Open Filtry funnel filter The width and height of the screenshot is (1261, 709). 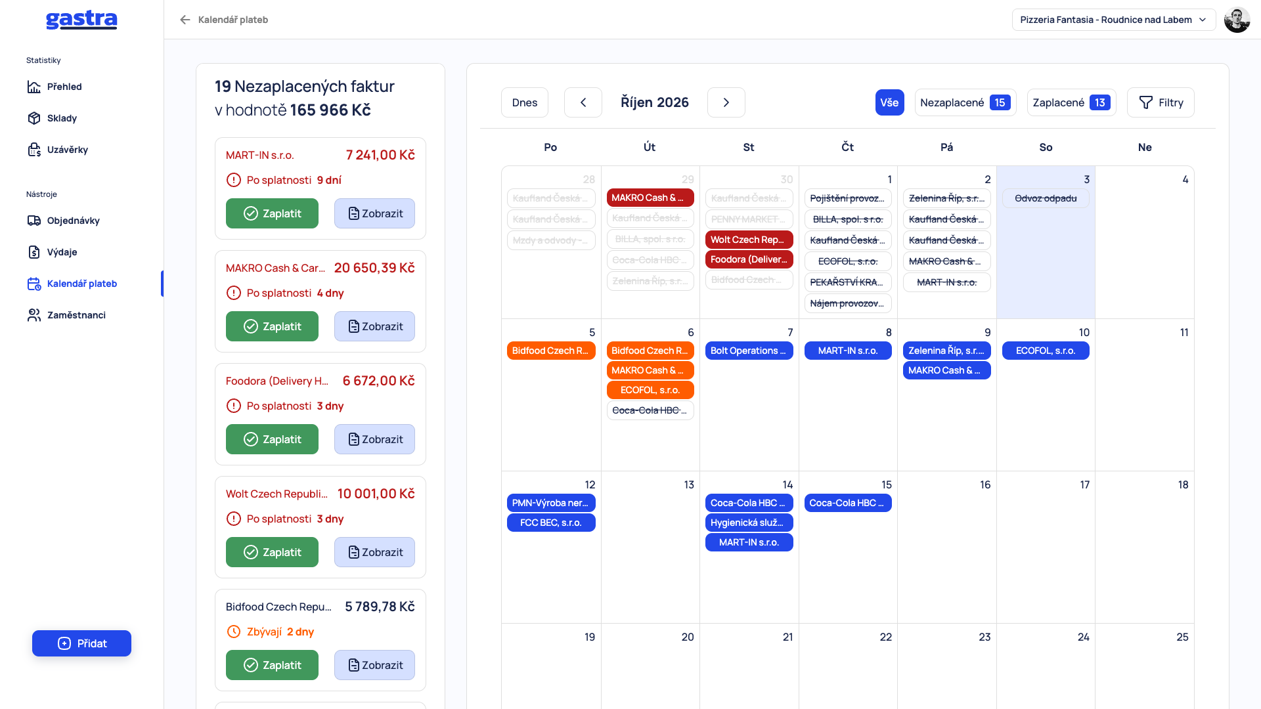click(1161, 102)
